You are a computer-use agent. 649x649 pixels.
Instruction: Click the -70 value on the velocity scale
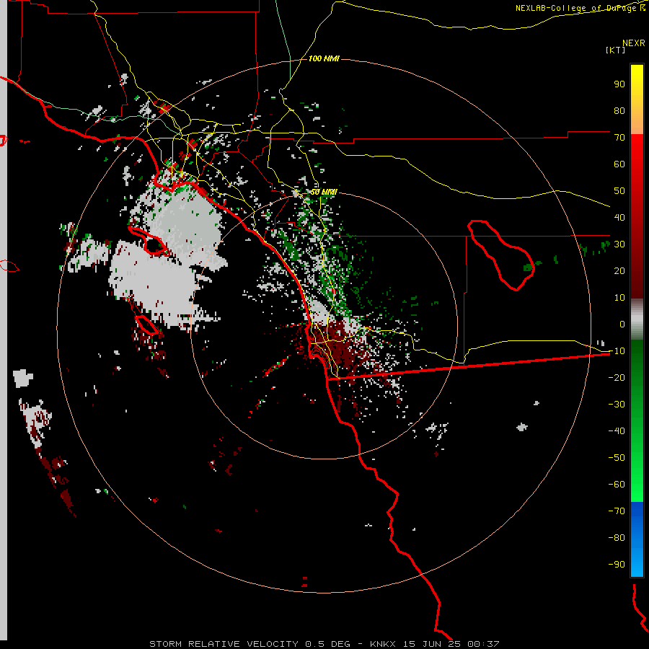[x=617, y=511]
